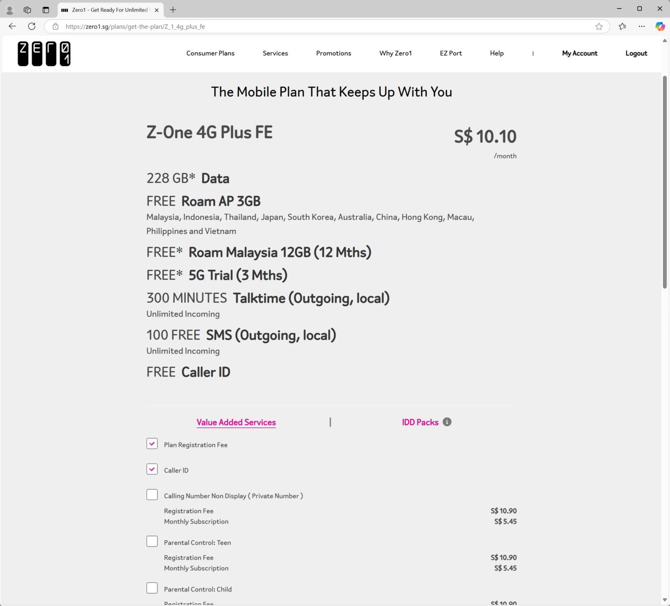
Task: Click the security lock icon in address bar
Action: pos(55,26)
